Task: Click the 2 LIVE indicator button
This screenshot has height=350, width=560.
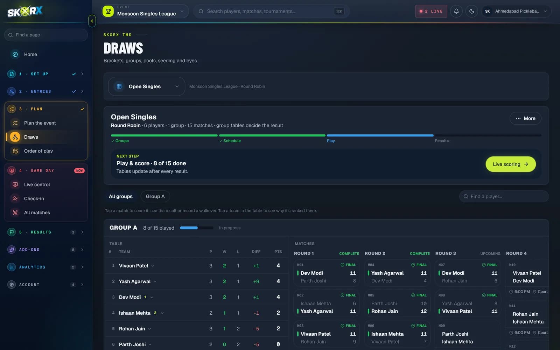Action: point(431,11)
